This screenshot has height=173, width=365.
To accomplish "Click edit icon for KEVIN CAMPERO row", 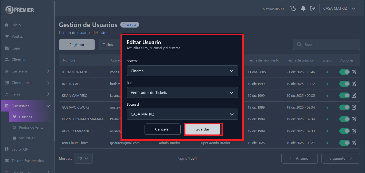I will pyautogui.click(x=354, y=95).
